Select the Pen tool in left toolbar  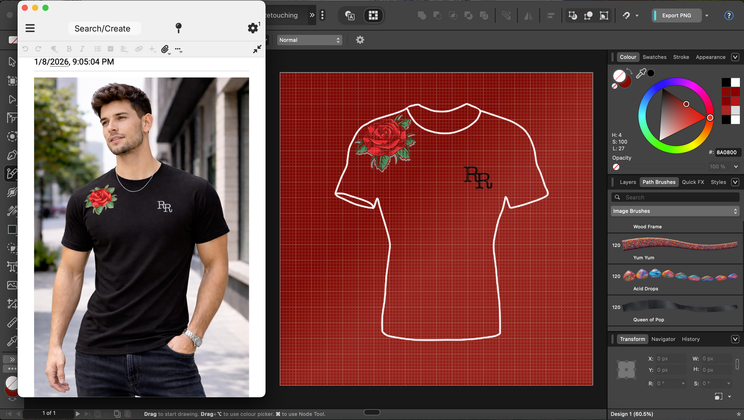point(12,155)
